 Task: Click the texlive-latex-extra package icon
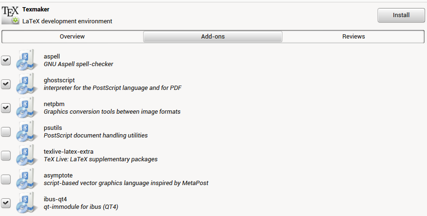click(x=27, y=155)
